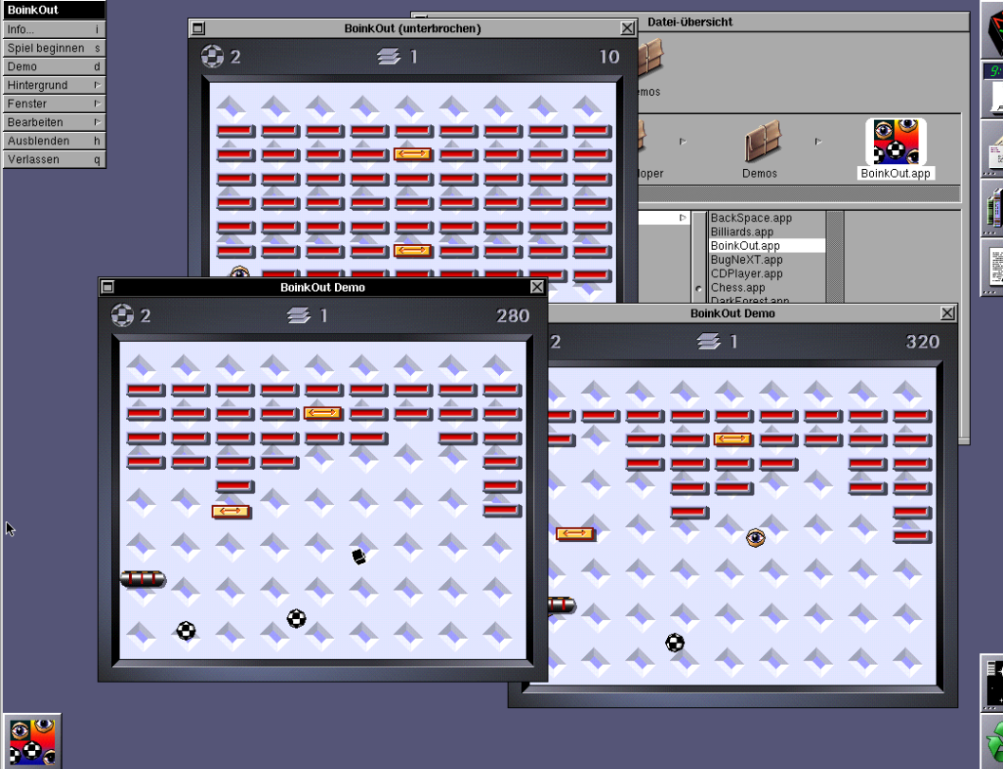Image resolution: width=1003 pixels, height=769 pixels.
Task: Expand the Hintergrund submenu
Action: tap(53, 85)
